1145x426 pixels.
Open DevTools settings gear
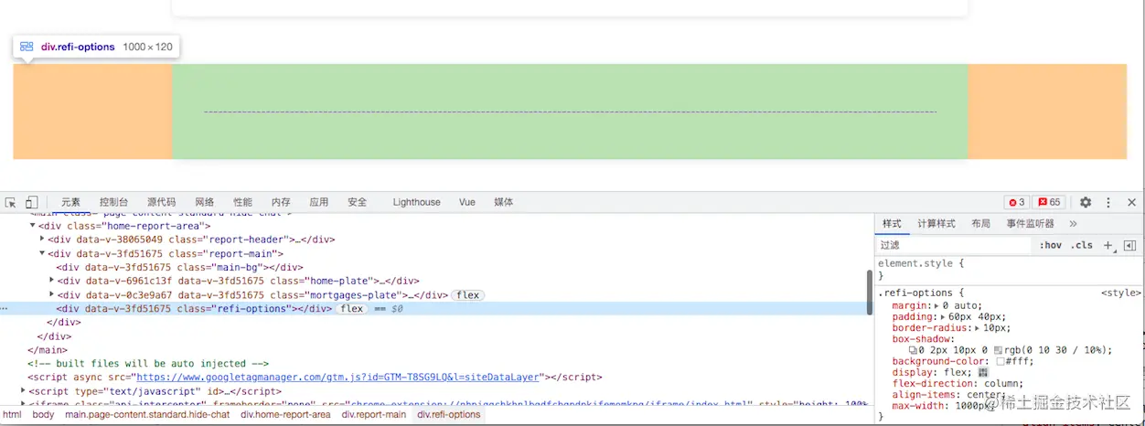1086,202
